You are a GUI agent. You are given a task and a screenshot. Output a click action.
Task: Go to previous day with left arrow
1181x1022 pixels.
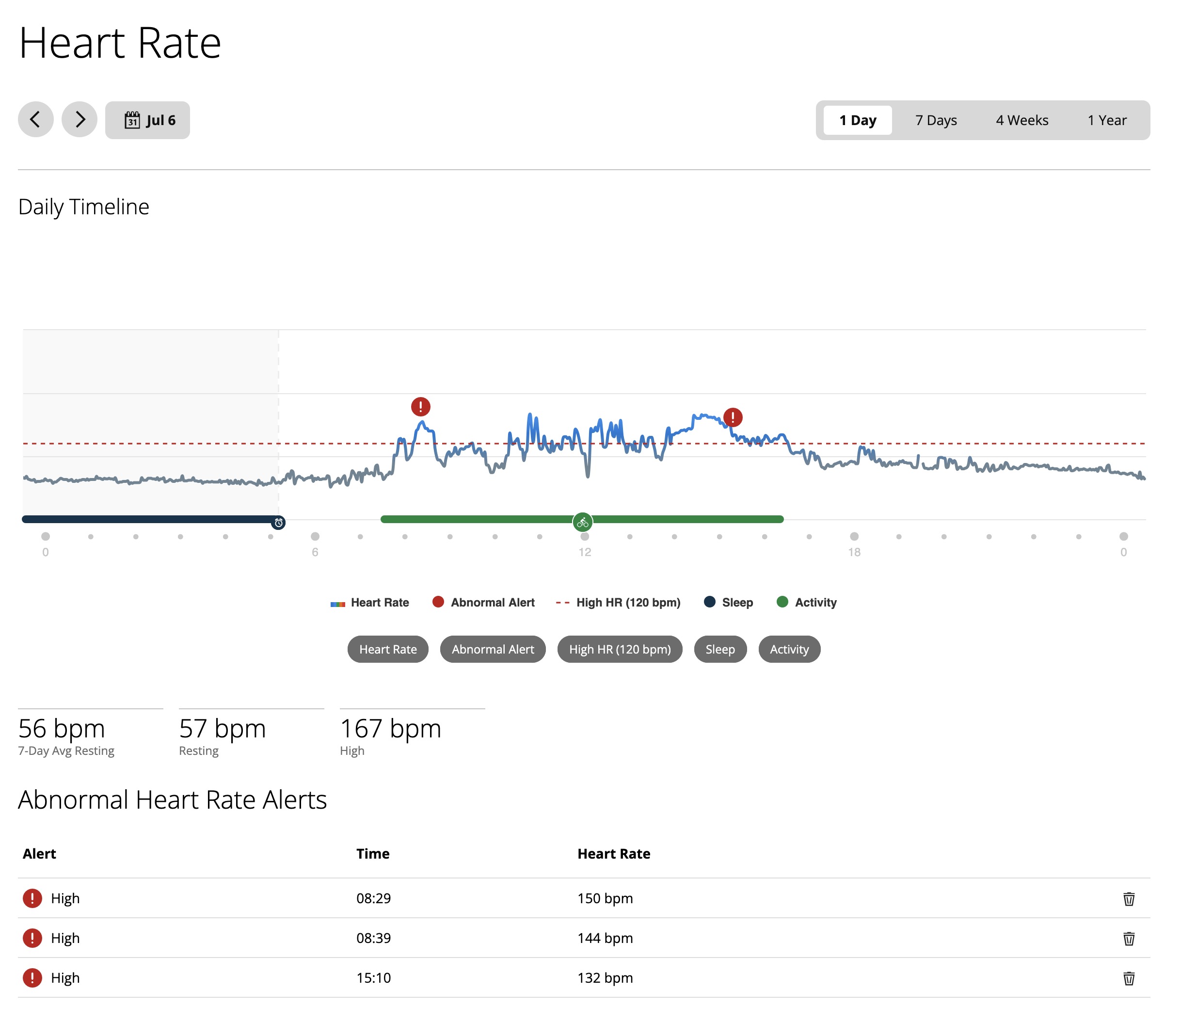[x=35, y=120]
